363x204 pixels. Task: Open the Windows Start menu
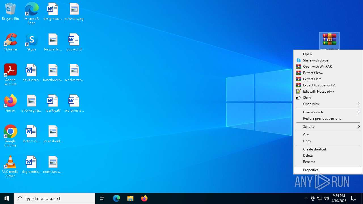[x=7, y=198]
